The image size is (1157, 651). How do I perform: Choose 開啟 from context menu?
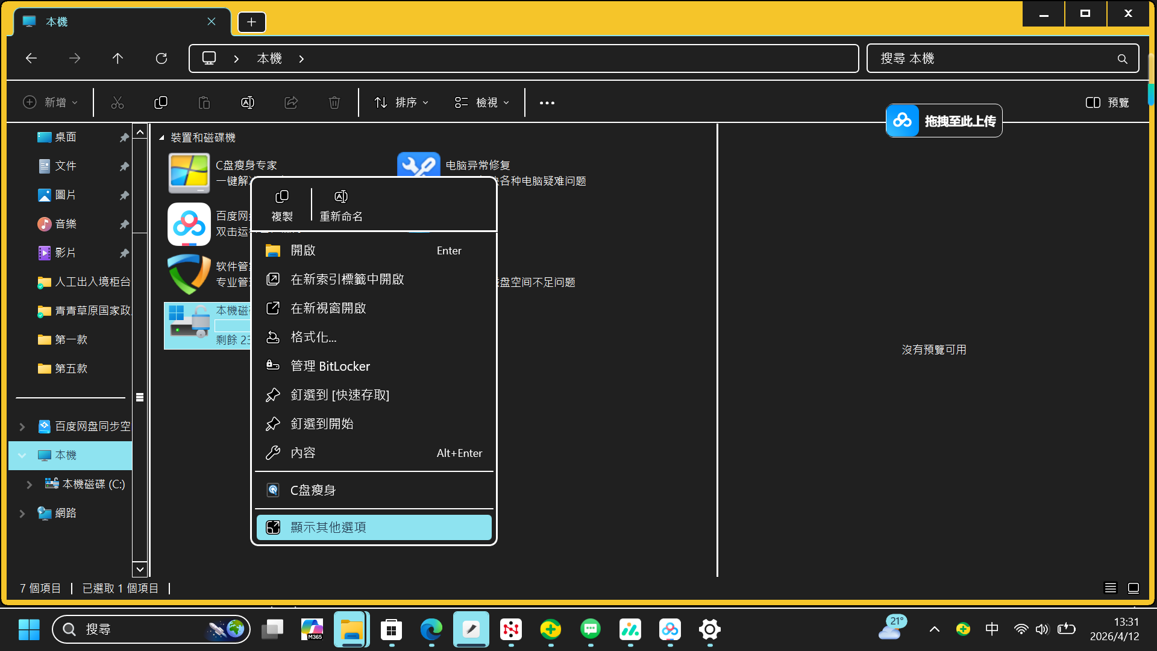pyautogui.click(x=374, y=251)
